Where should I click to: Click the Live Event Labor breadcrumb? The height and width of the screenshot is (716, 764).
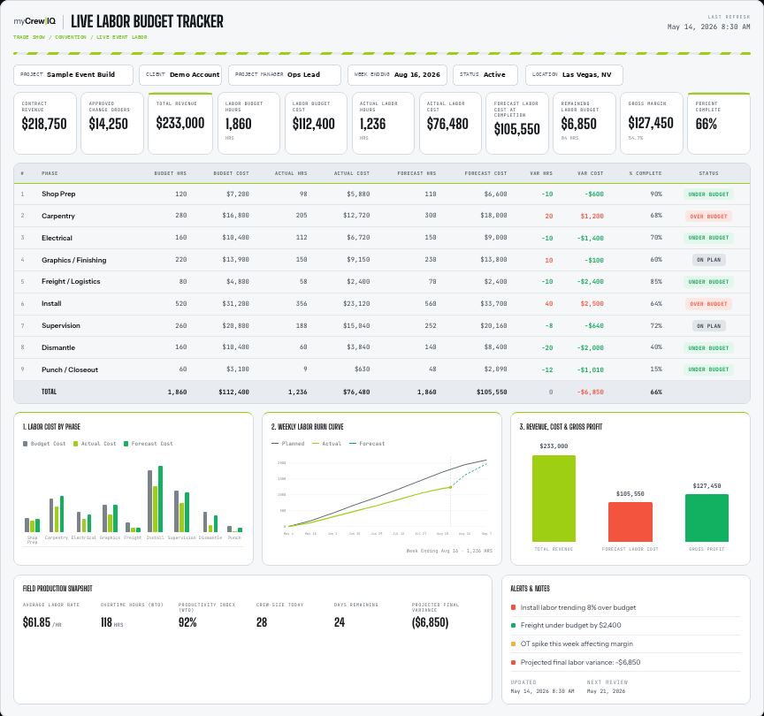tap(121, 37)
